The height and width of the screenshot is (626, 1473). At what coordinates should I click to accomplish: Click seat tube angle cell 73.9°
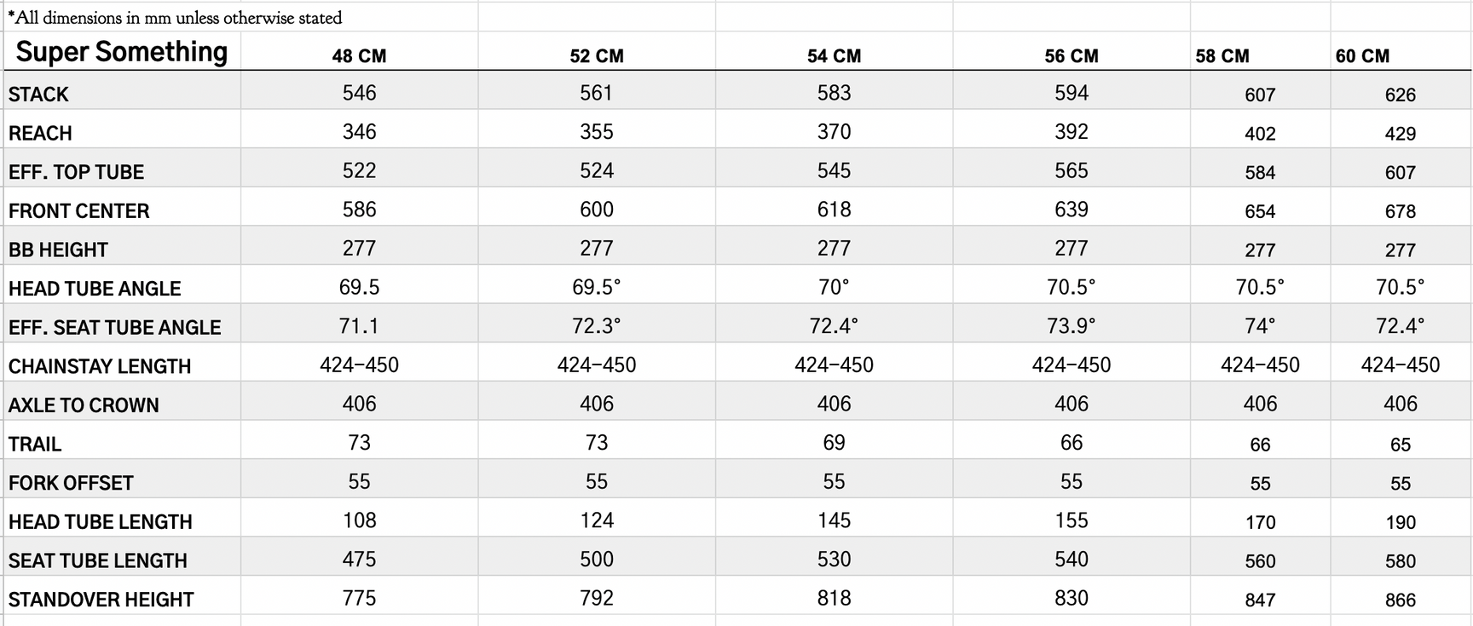pyautogui.click(x=1071, y=326)
